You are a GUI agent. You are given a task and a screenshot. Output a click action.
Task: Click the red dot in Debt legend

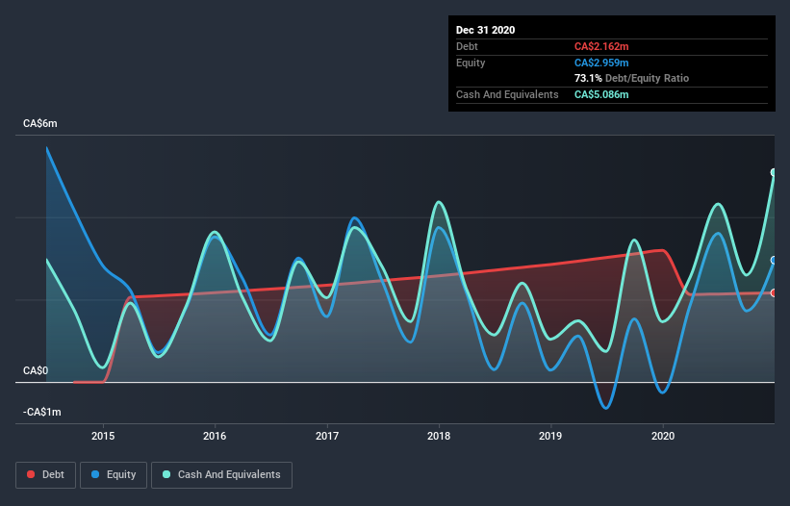pos(31,474)
